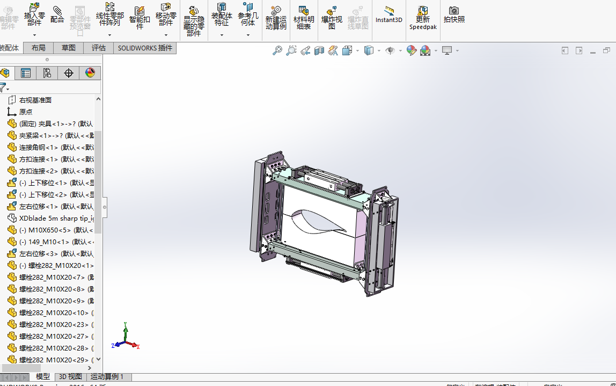This screenshot has width=616, height=386.
Task: Select the 拍快照 snapshot tool
Action: pos(454,15)
